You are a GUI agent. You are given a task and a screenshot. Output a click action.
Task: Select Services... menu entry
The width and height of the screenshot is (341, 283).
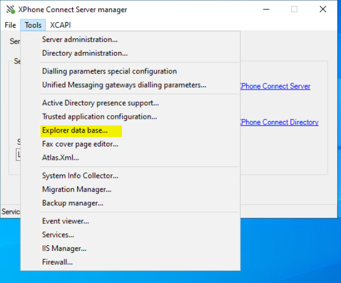coord(130,235)
